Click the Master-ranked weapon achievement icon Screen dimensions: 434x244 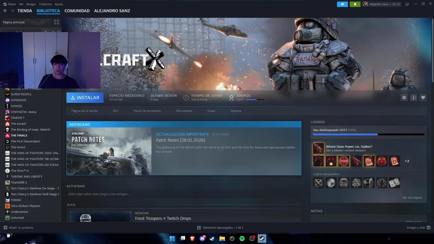pos(318,148)
